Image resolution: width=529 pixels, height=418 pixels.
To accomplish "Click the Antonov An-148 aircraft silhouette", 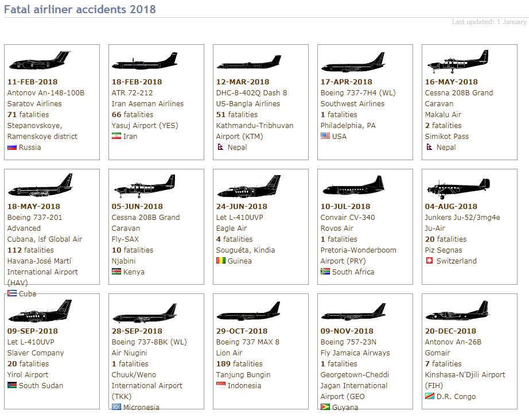I will click(40, 60).
